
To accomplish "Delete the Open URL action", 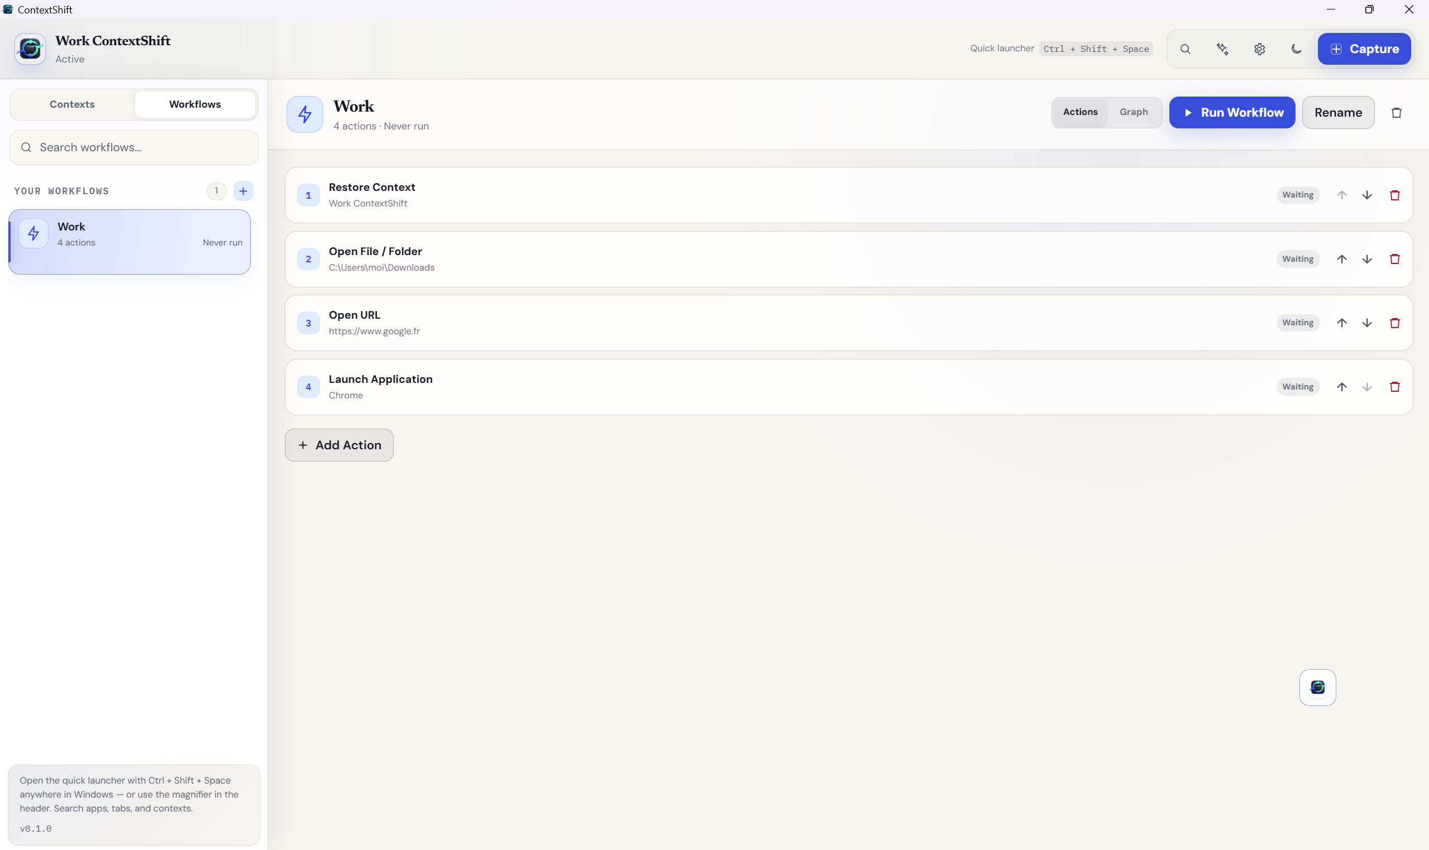I will [x=1394, y=323].
